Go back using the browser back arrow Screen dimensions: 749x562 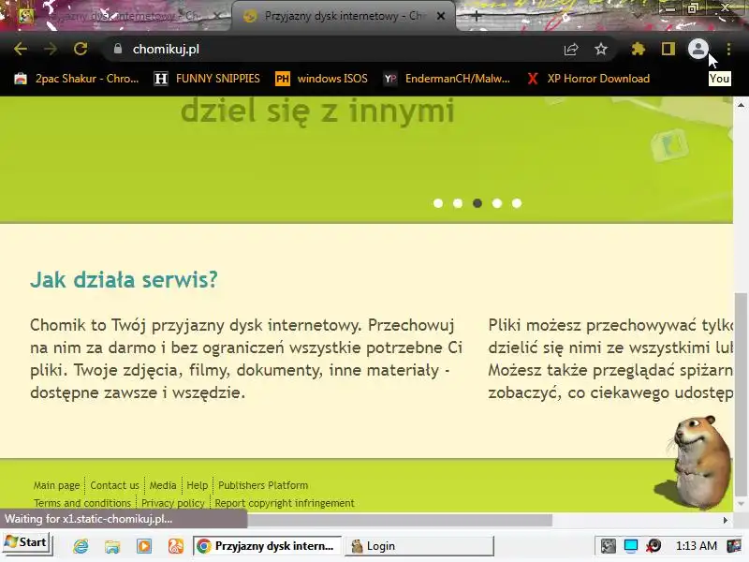click(21, 49)
